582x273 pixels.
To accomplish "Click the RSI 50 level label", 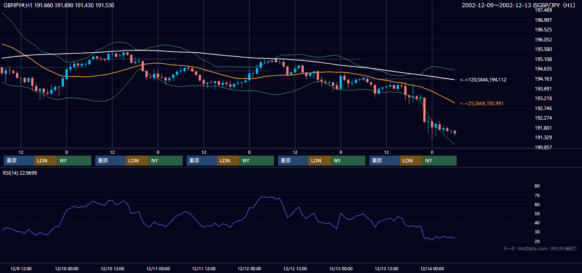I will pos(537,213).
